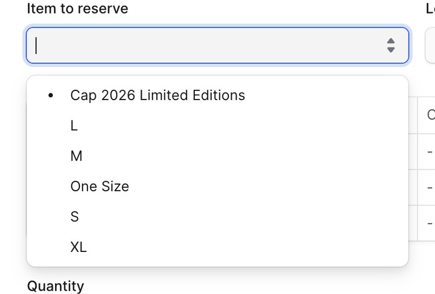Click the Cap 2026 Limited Editions group header
Image resolution: width=435 pixels, height=294 pixels.
tap(158, 95)
